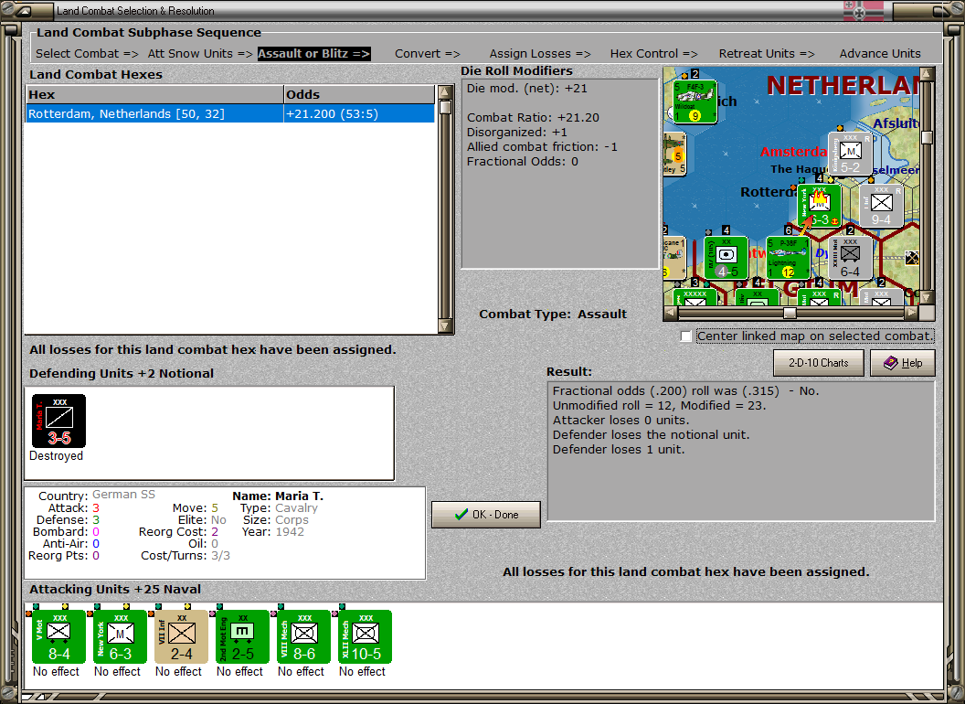Click map vertical scrollbar up arrow
Viewport: 965px width, 704px height.
(x=927, y=75)
